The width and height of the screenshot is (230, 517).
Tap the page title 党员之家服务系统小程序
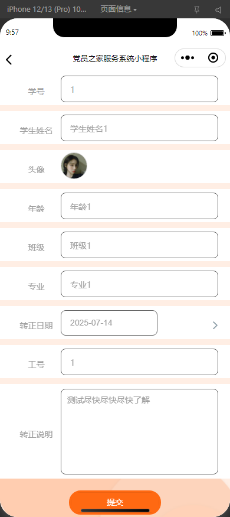tap(115, 58)
